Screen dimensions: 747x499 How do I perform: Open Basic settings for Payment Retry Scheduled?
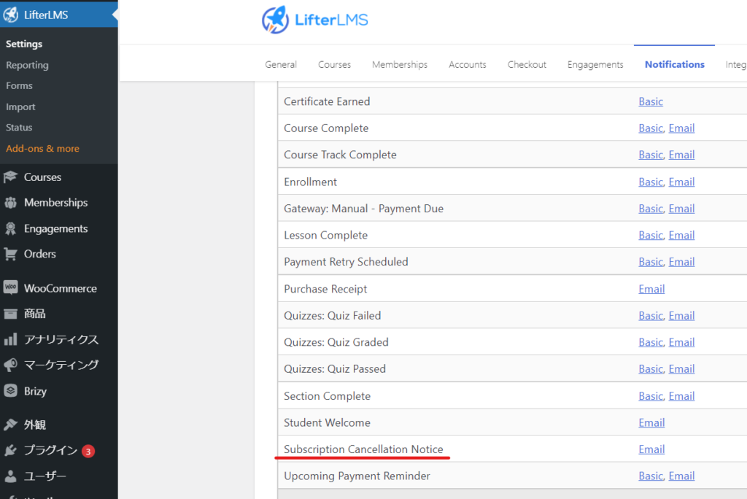(651, 262)
